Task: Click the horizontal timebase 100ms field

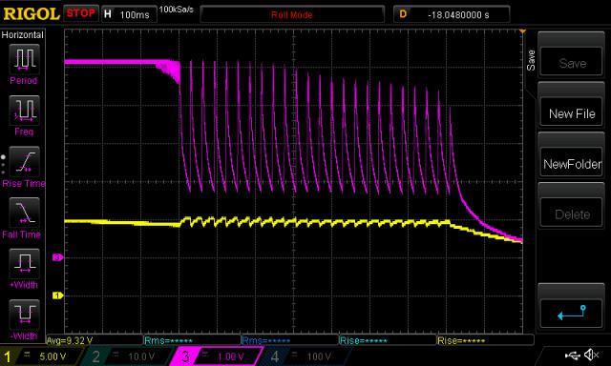Action: 129,15
